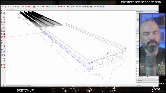This screenshot has height=93, width=166.
Task: Choose the Line pencil tool in top toolbar
Action: tap(9, 7)
